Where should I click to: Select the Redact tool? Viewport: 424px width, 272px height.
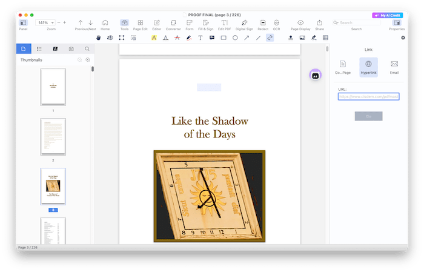click(263, 22)
